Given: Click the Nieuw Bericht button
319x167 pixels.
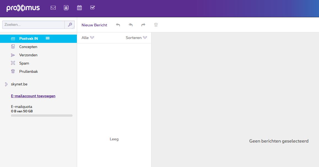Looking at the screenshot, I should click(94, 25).
